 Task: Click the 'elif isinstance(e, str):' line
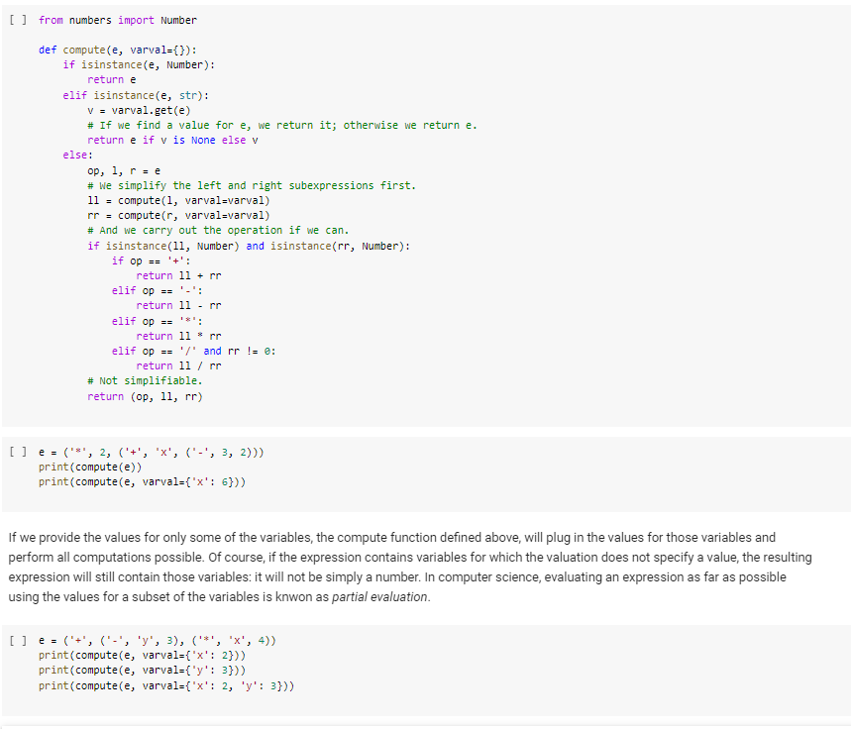[x=136, y=95]
